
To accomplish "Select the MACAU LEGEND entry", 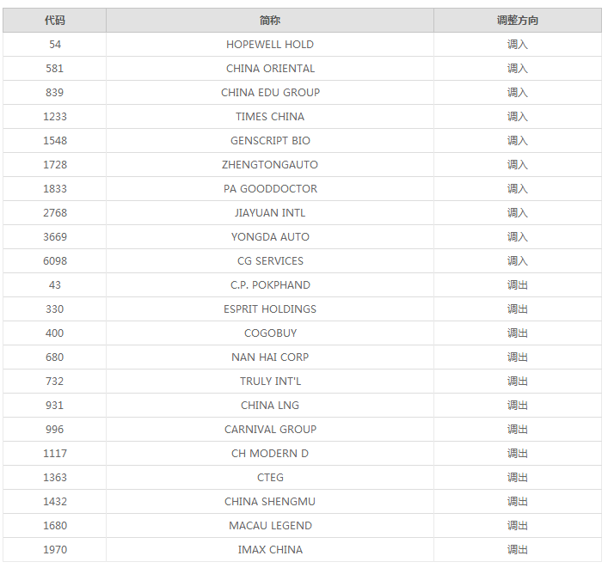I will 270,525.
